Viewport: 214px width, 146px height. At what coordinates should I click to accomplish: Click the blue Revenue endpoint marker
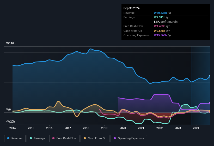[x=210, y=76]
